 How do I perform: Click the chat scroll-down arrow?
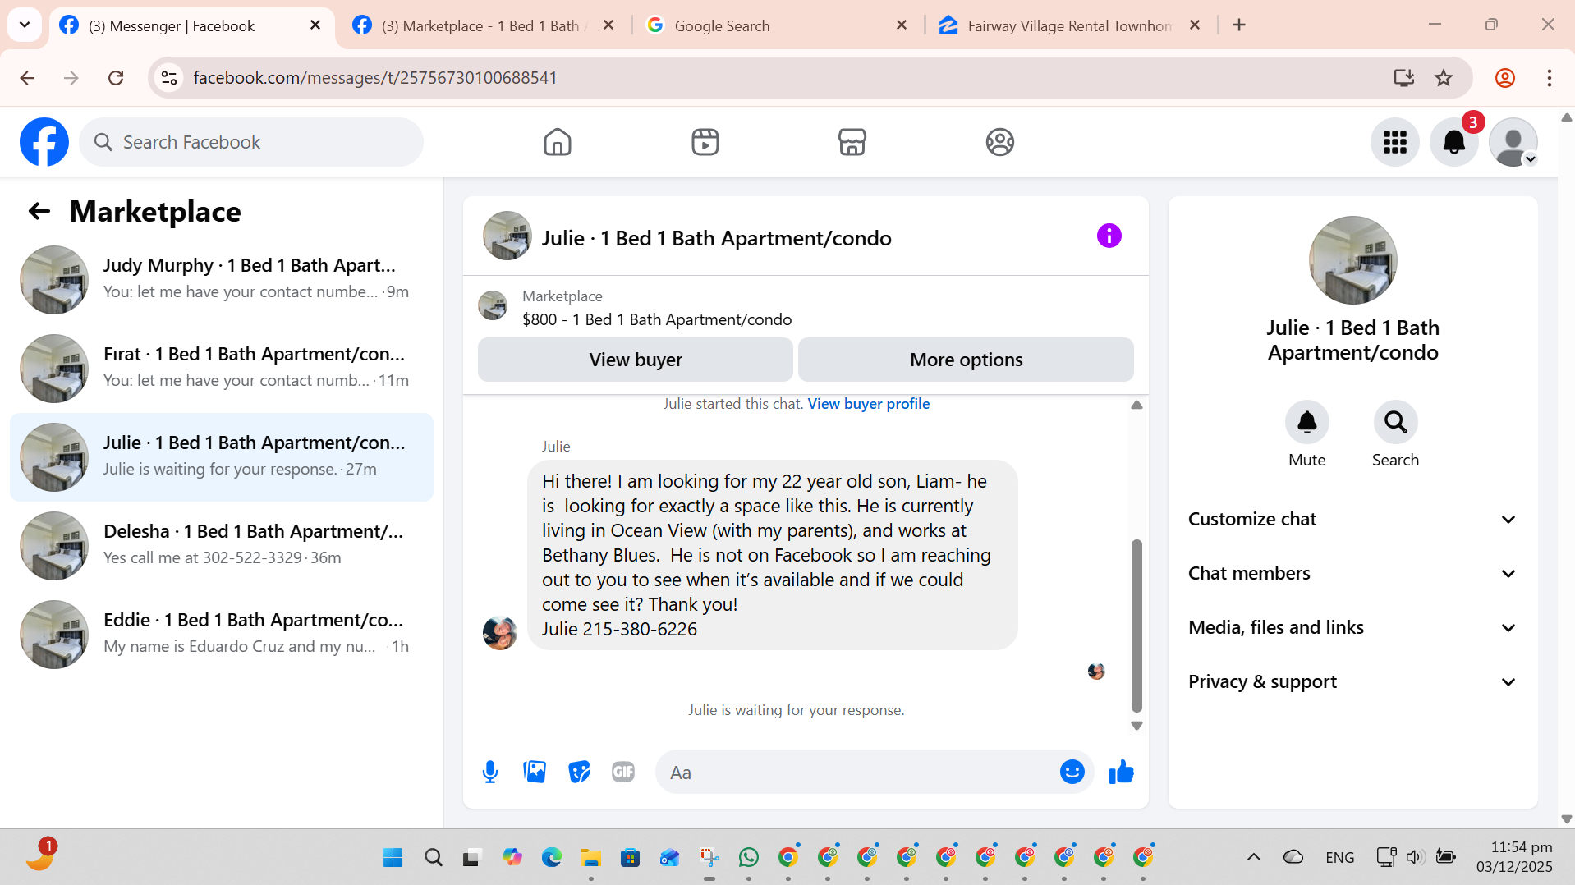1136,726
